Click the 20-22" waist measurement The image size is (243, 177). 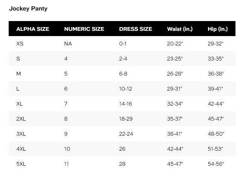tap(175, 44)
